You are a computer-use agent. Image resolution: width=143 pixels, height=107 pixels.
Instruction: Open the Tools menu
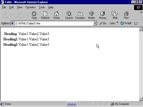pos(42,7)
